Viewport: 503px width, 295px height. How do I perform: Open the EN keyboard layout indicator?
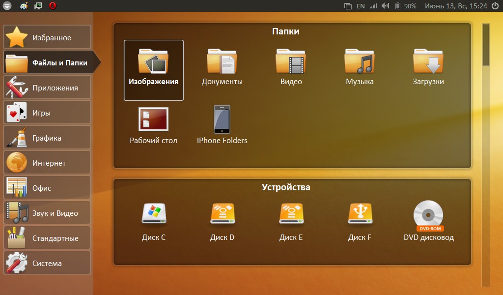click(x=361, y=6)
